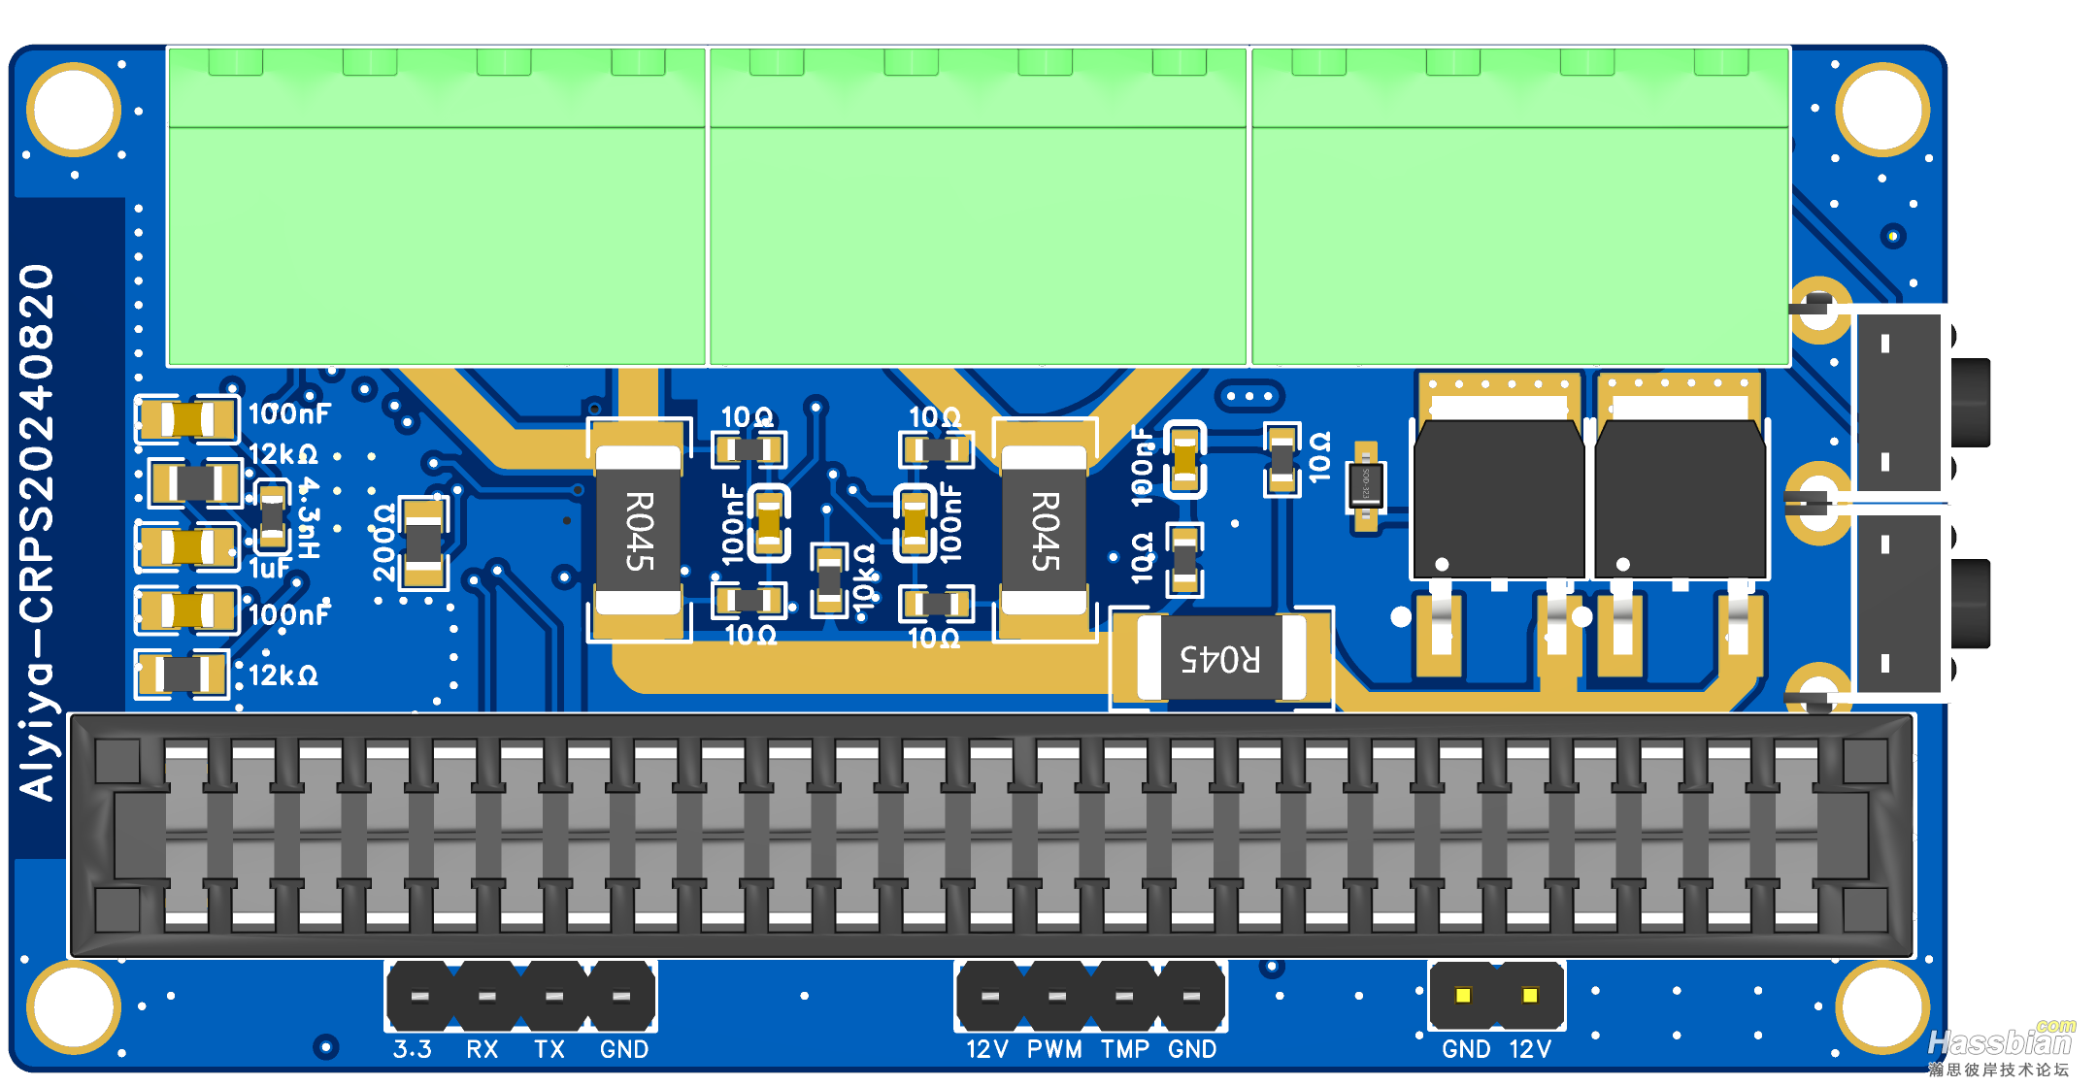Select the 4.3nH inductor component
This screenshot has width=2097, height=1087.
(273, 515)
